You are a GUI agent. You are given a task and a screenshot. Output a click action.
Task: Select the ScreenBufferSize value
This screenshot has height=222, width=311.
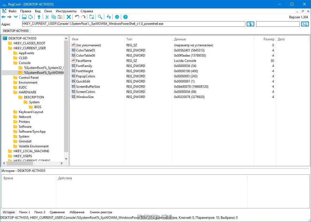88,87
